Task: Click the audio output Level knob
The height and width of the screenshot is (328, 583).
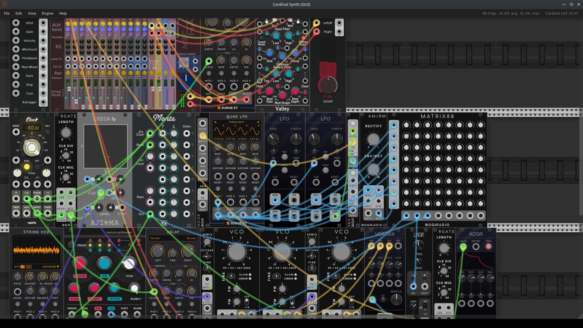Action: click(x=328, y=85)
